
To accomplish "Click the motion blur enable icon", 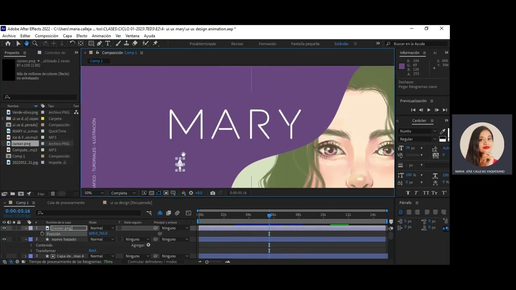I will 177,213.
